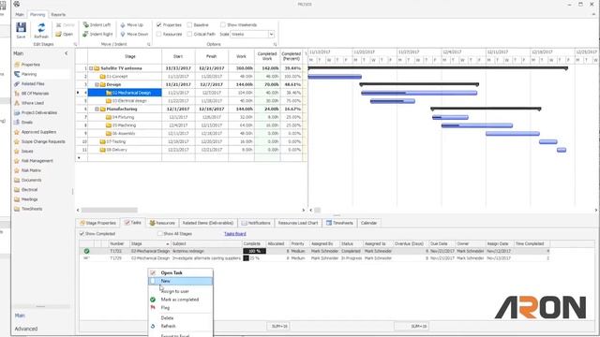Click the application logo icon in the title bar
600x337 pixels.
17,4
